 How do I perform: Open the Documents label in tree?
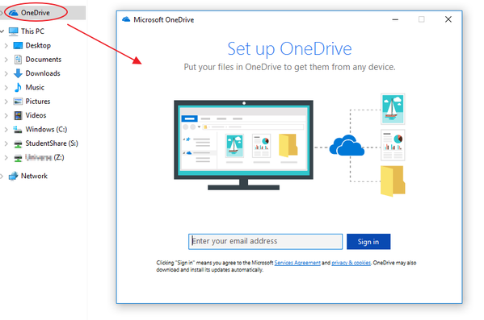coord(43,60)
